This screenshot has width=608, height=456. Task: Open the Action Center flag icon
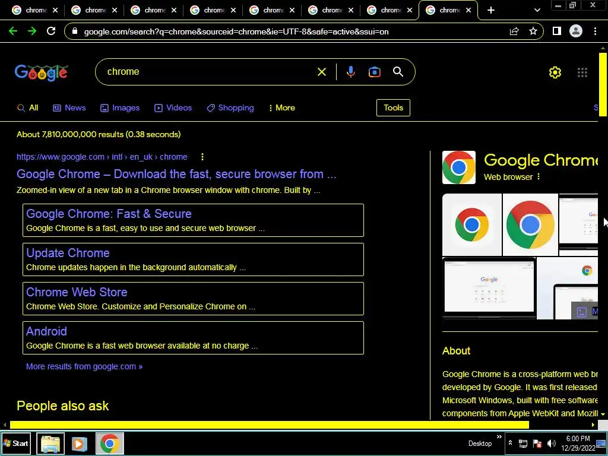pos(537,443)
